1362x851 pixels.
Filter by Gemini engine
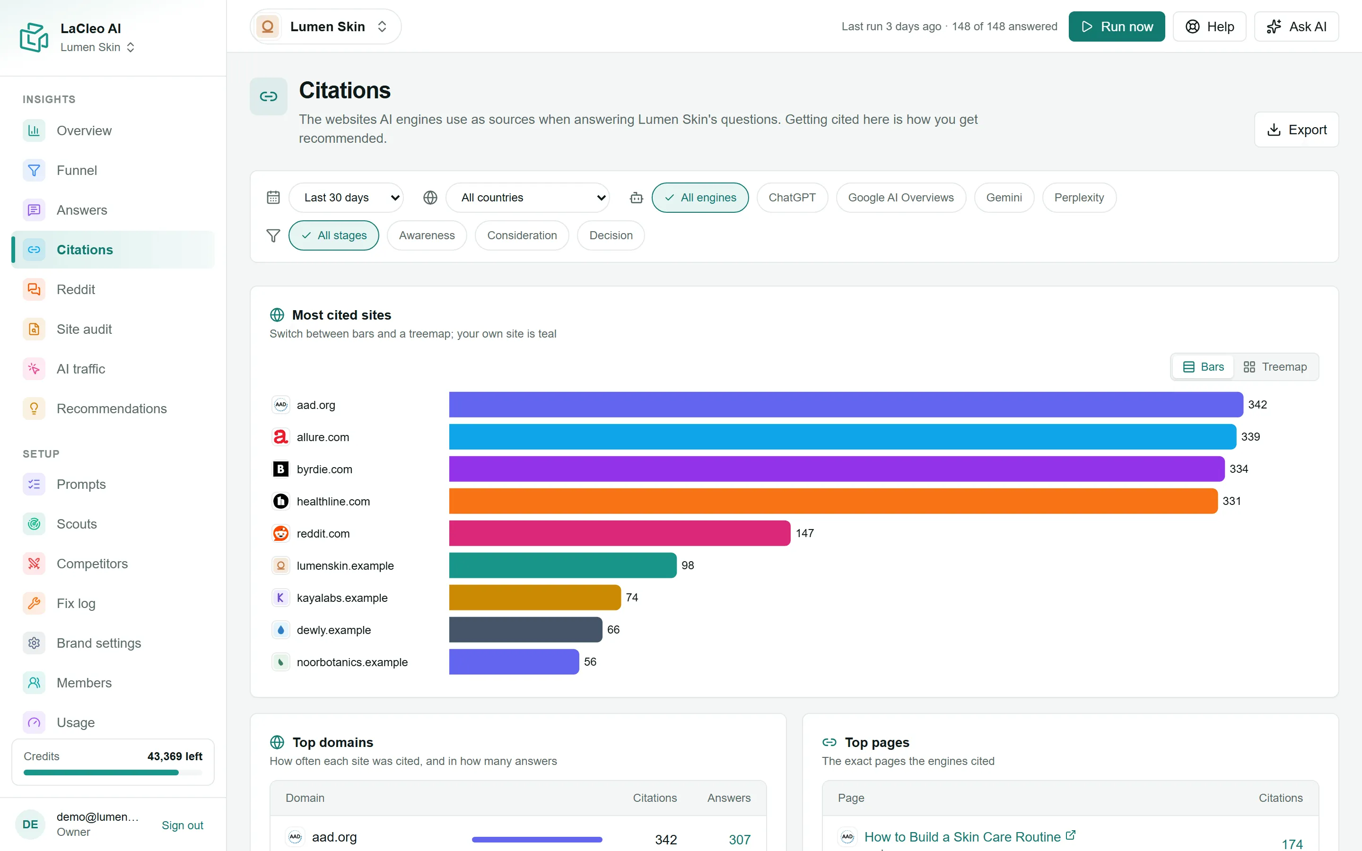(1004, 198)
